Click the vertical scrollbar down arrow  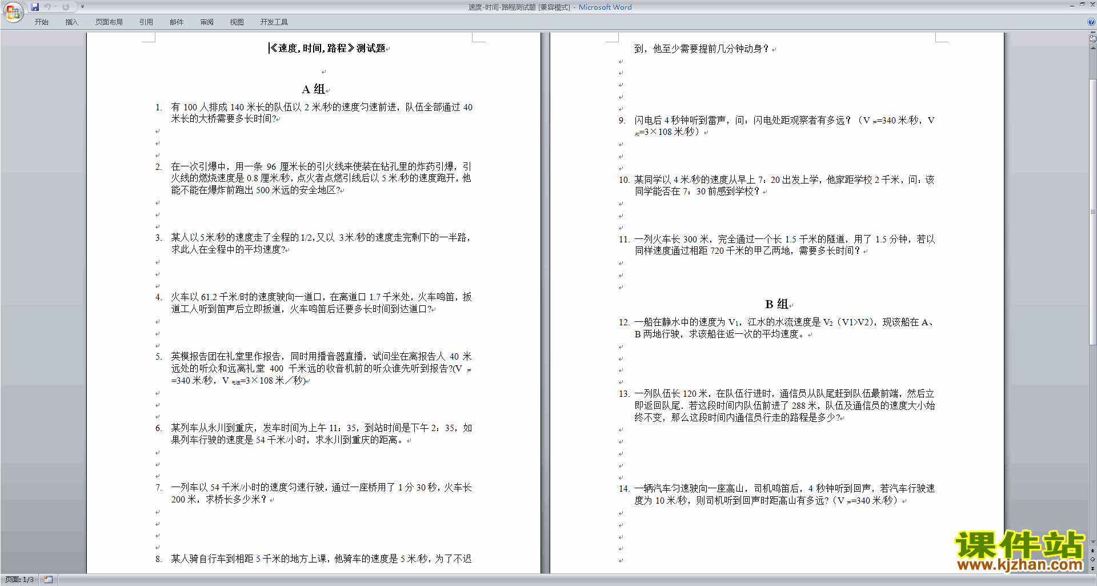click(x=1093, y=542)
